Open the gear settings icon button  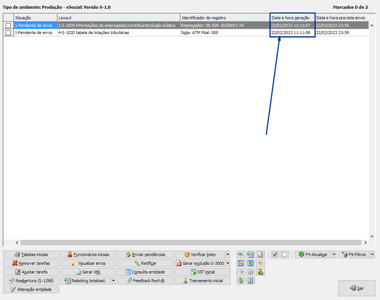(x=250, y=272)
